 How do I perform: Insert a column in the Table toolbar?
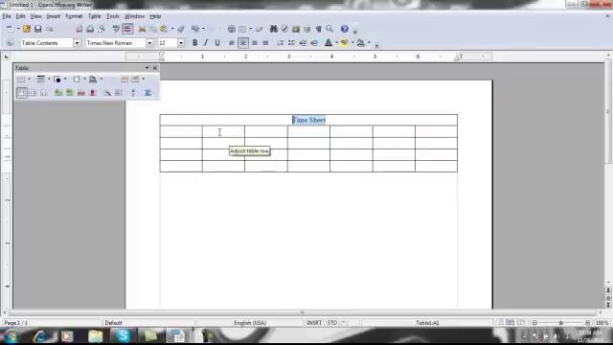tap(70, 93)
